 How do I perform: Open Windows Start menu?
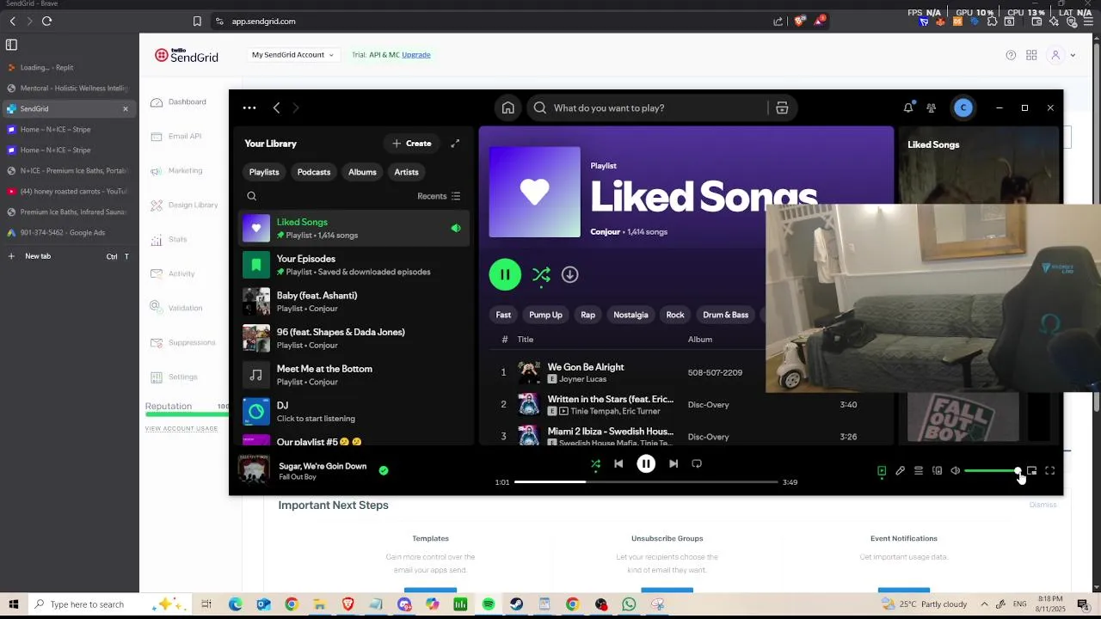click(13, 604)
